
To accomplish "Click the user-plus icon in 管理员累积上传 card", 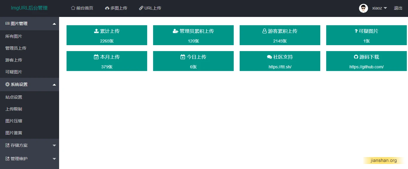I will pyautogui.click(x=175, y=31).
